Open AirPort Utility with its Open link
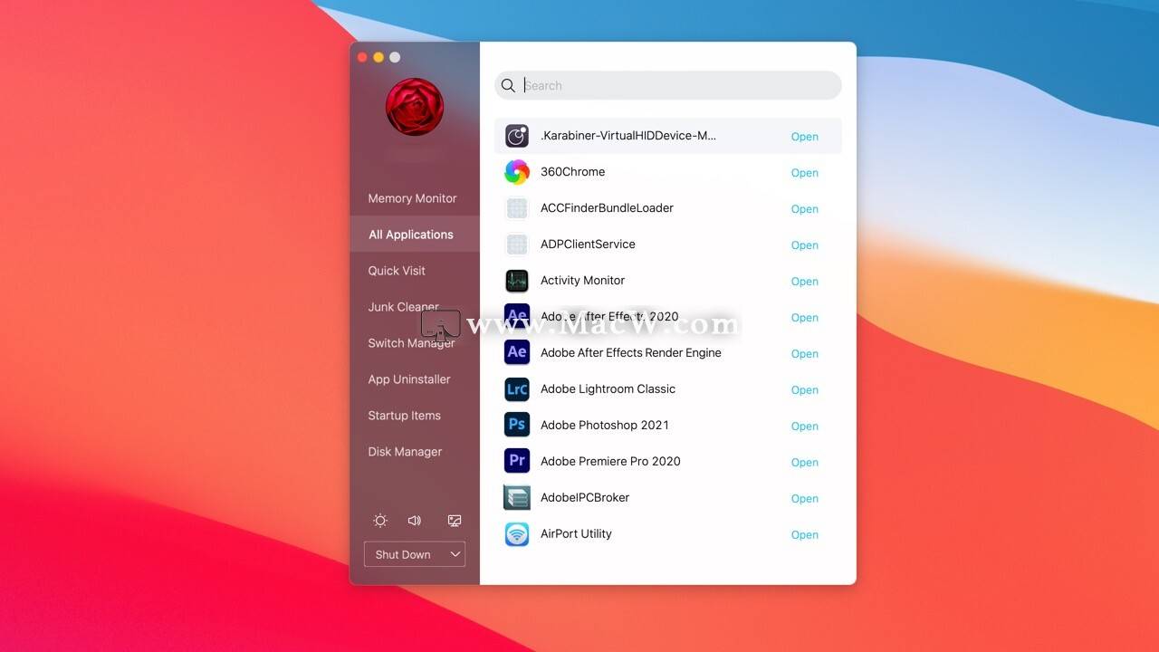The width and height of the screenshot is (1159, 652). coord(805,535)
